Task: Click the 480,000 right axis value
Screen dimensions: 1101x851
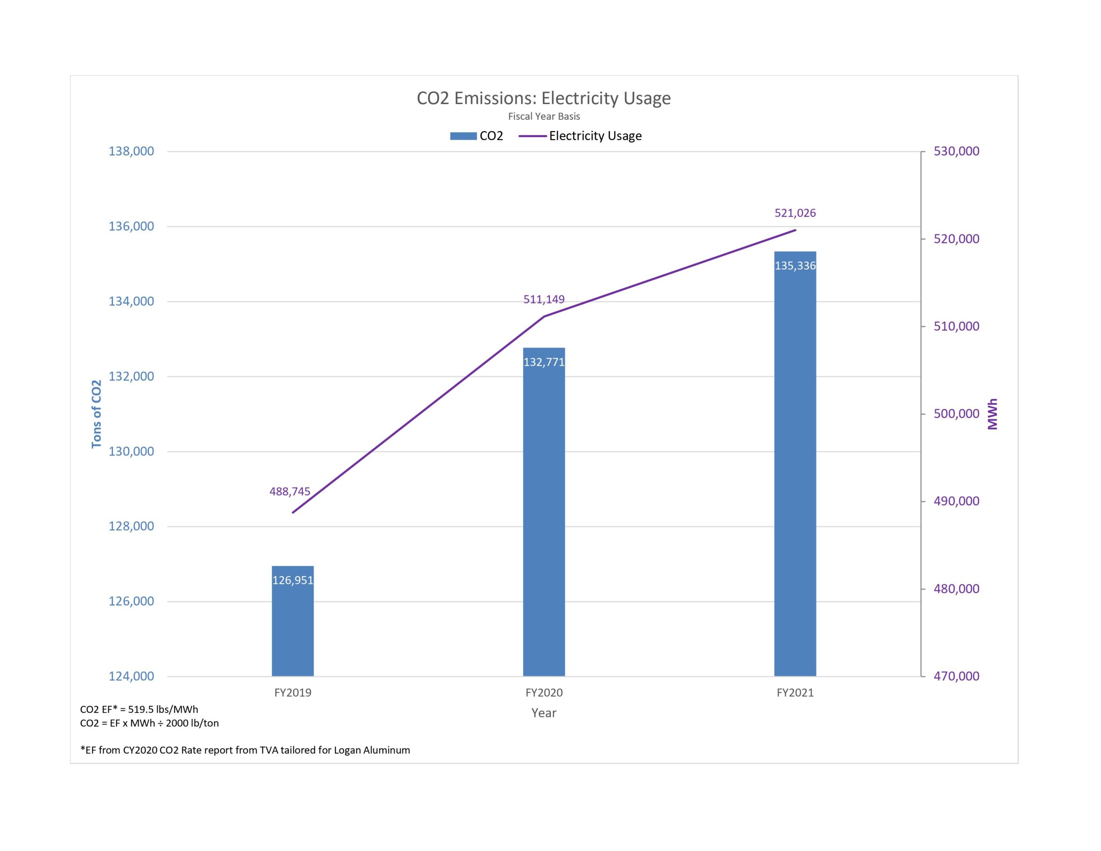Action: [x=957, y=589]
